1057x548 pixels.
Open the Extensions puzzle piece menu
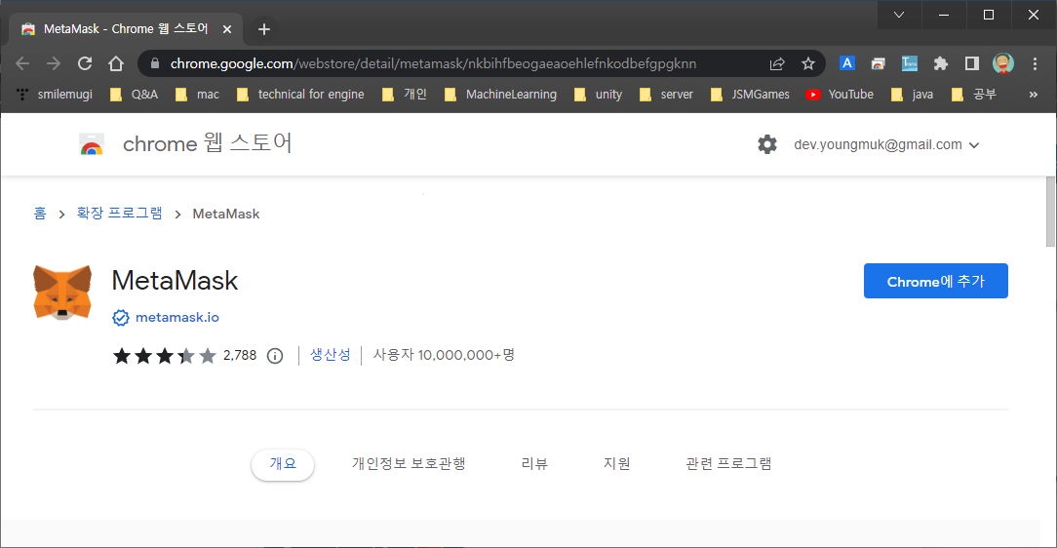point(940,63)
